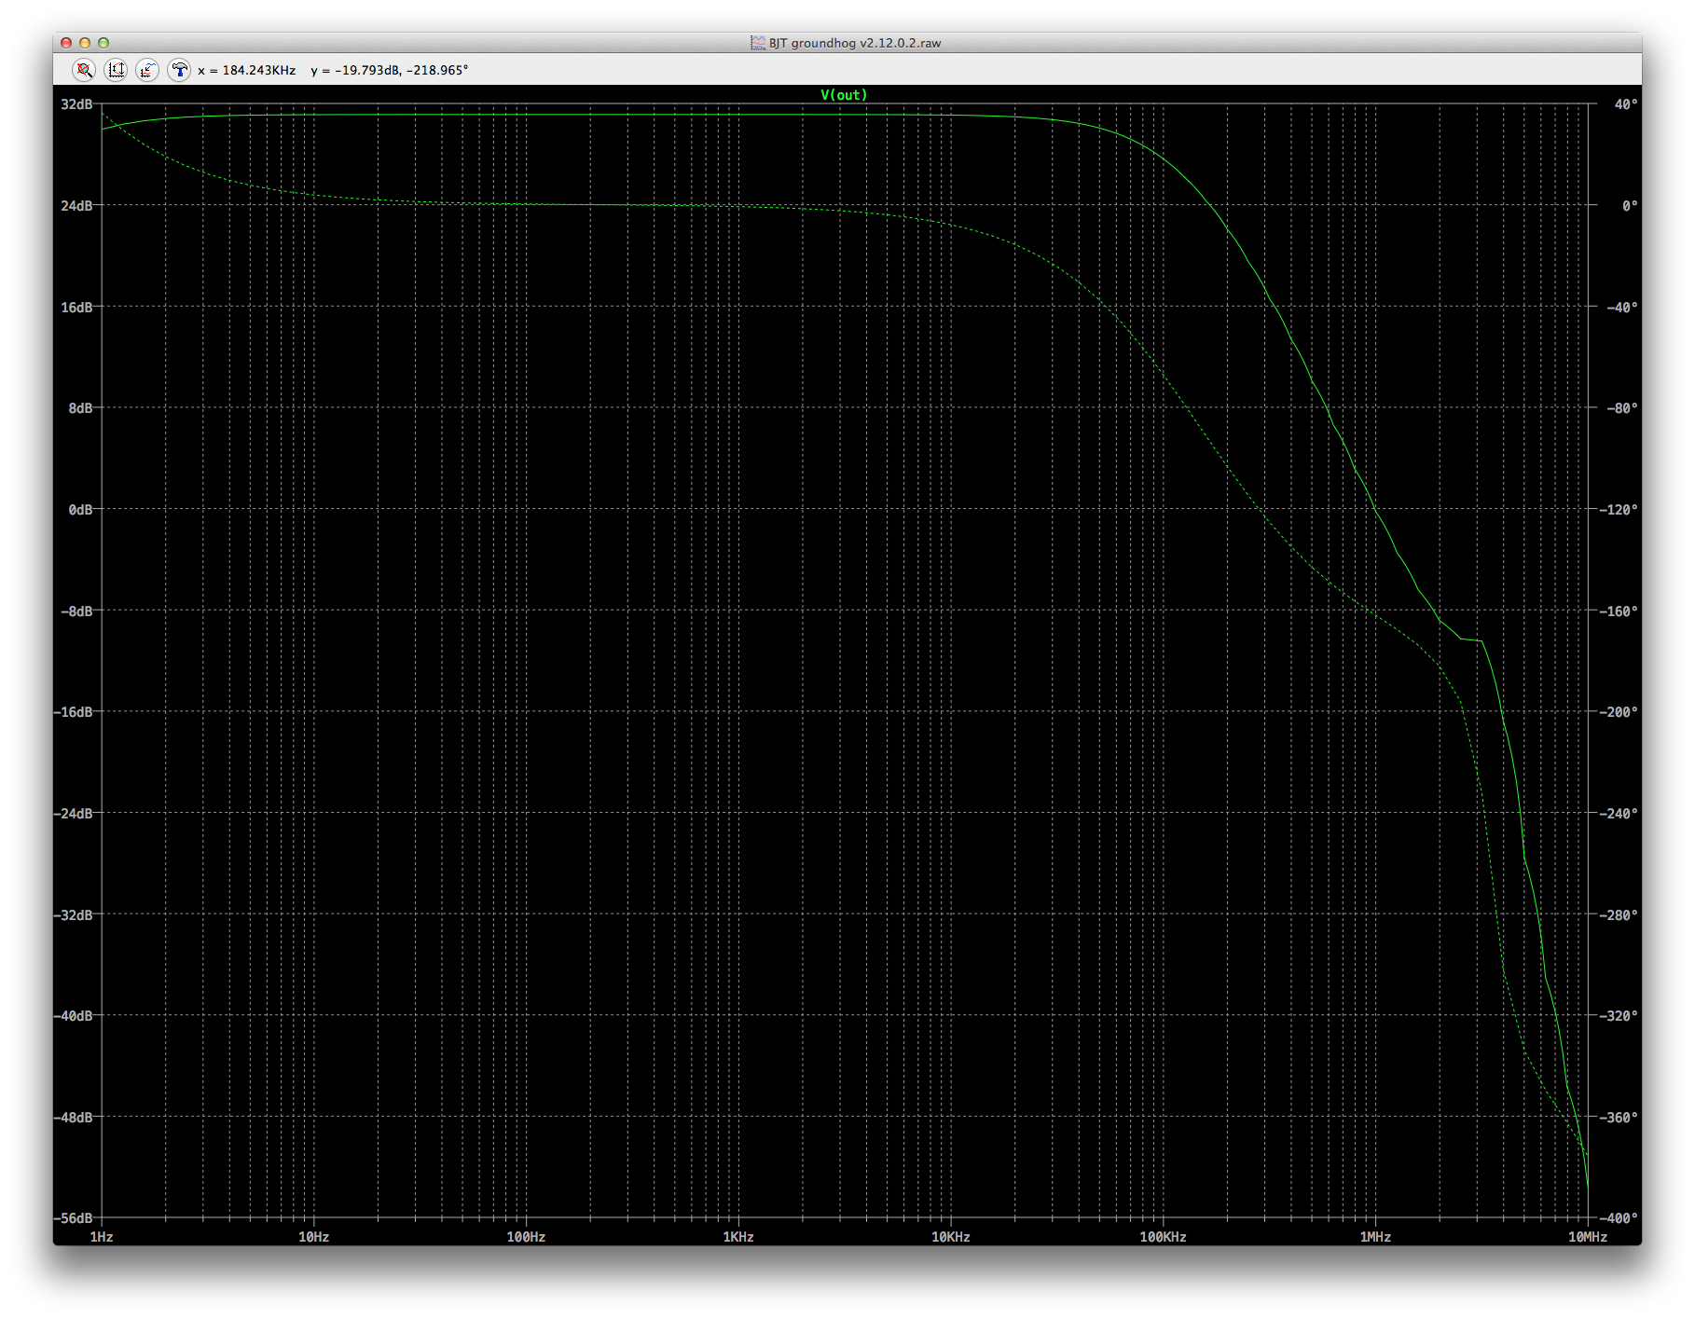Click the -24dB axis label

pyautogui.click(x=74, y=814)
